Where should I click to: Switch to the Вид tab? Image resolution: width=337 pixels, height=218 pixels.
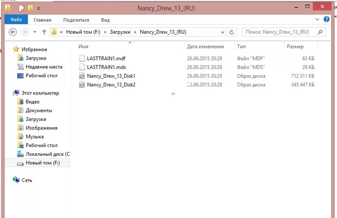105,20
